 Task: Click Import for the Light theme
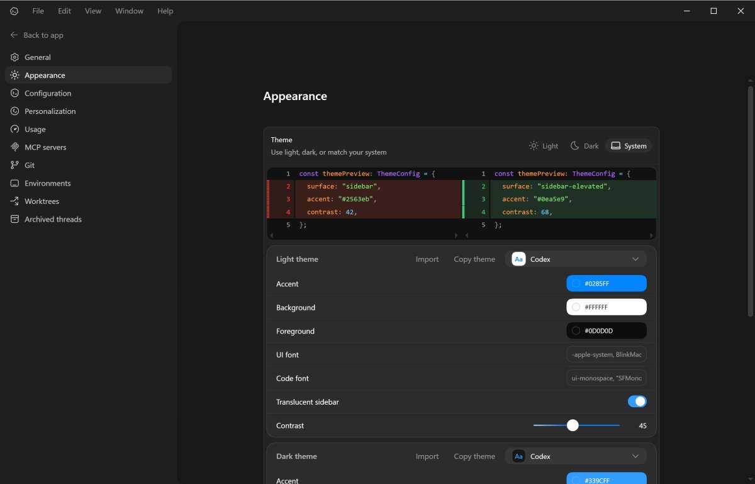click(427, 259)
